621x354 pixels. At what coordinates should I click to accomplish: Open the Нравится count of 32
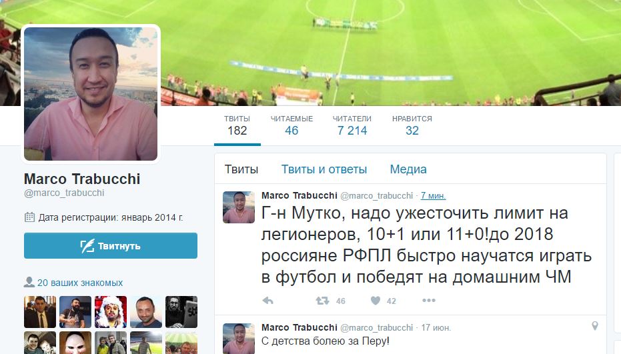(x=412, y=125)
